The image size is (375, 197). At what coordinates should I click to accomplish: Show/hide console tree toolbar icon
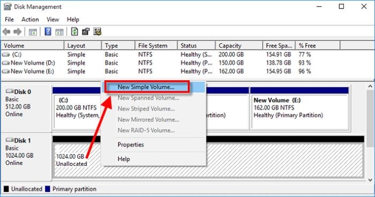[x=33, y=32]
